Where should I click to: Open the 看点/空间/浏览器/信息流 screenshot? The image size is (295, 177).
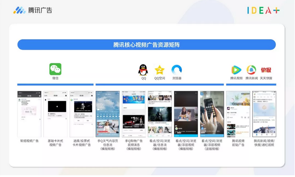[160, 114]
